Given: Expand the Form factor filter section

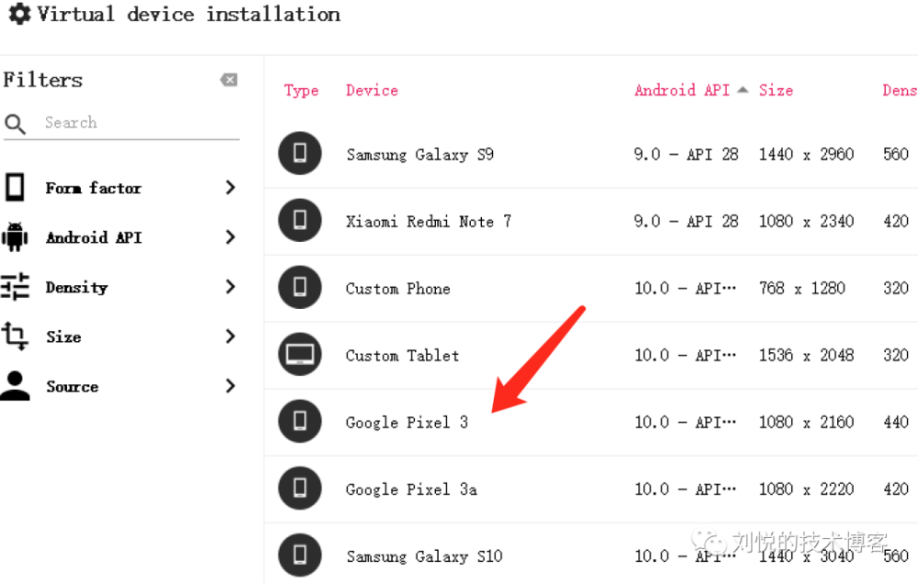Looking at the screenshot, I should pyautogui.click(x=229, y=187).
